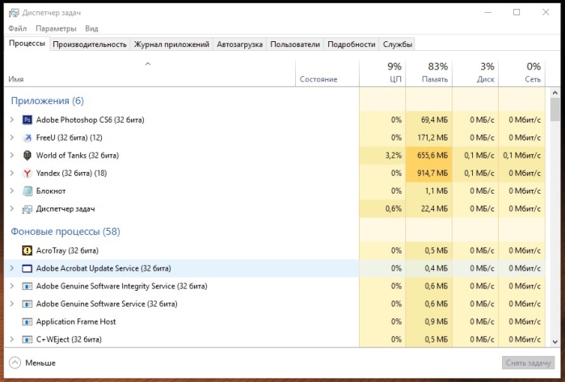Click the Меньше collapse arrow icon
565x382 pixels.
coord(15,363)
